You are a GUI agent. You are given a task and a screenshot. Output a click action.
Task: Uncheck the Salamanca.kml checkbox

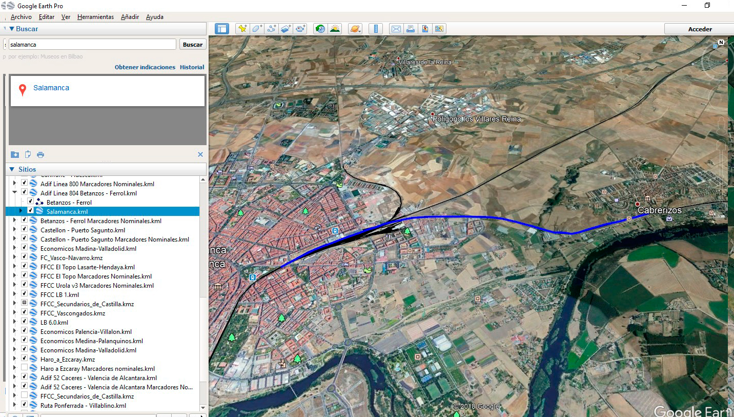[30, 211]
